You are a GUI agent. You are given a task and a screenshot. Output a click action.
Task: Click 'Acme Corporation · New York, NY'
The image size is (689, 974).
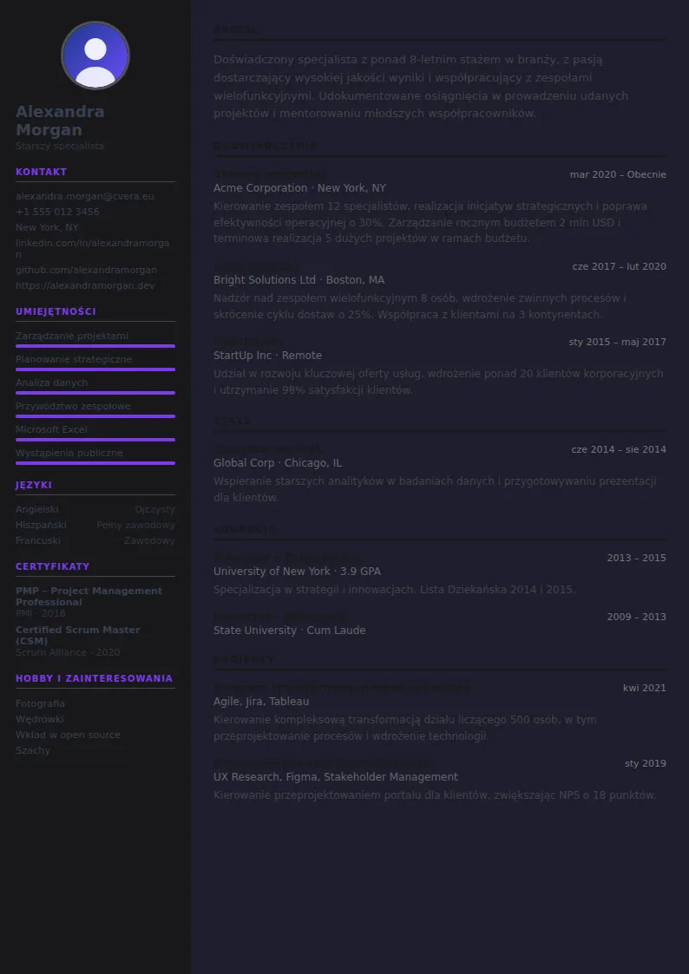click(x=299, y=188)
